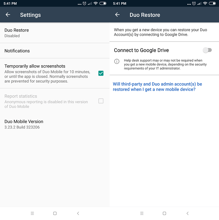The width and height of the screenshot is (219, 220).
Task: Tap back navigation chevron under Settings screen
Action: 78,213
